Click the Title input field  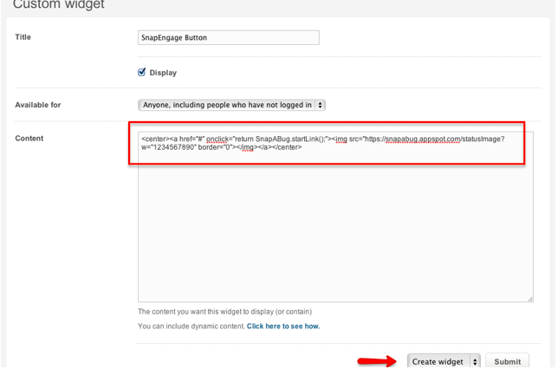[229, 38]
